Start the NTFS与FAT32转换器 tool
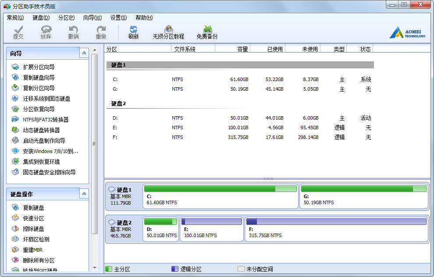 coord(46,120)
